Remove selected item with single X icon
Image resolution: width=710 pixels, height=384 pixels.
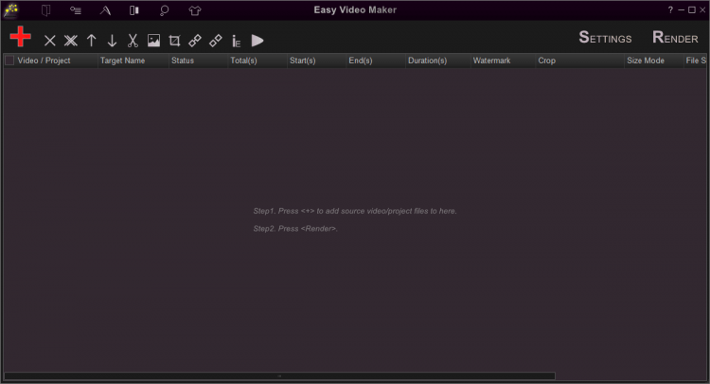click(50, 41)
